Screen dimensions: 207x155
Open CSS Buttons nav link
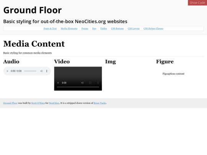click(117, 28)
